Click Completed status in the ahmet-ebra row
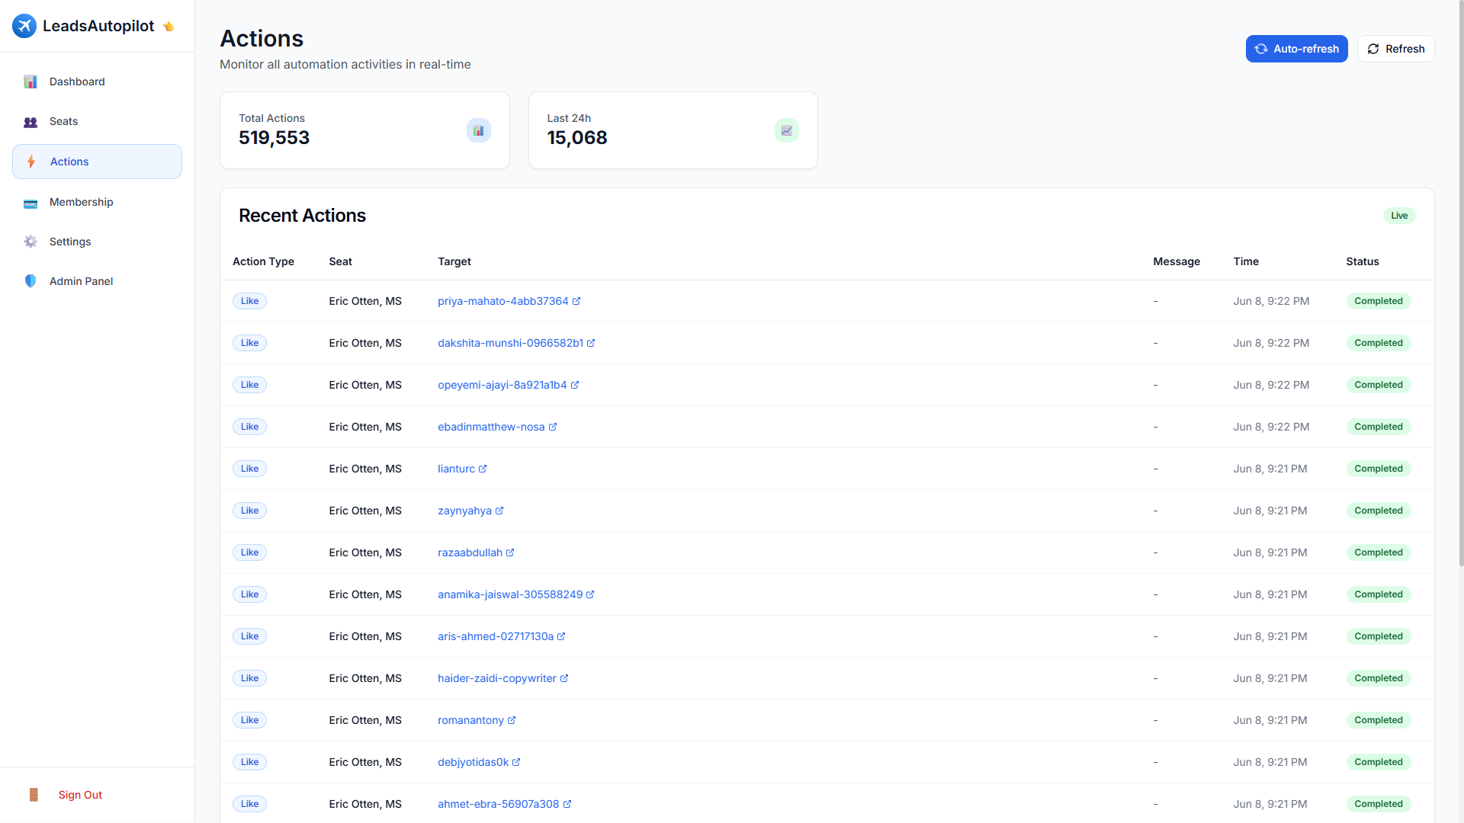The width and height of the screenshot is (1464, 823). click(1379, 804)
